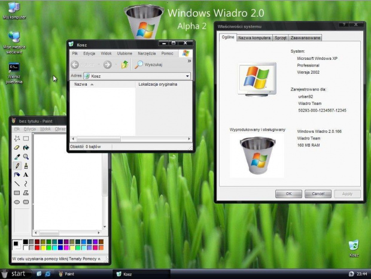The image size is (371, 279).
Task: Switch to Kosz from the taskbar
Action: pos(142,274)
